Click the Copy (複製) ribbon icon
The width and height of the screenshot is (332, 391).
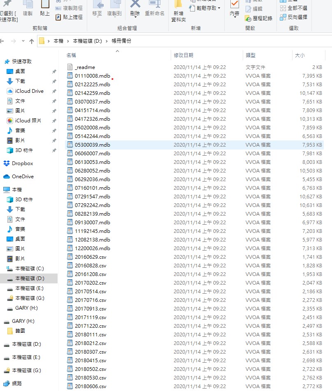[28, 7]
